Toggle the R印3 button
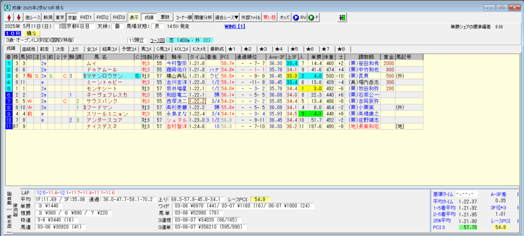Viewport: 524px width, 236px height. (119, 17)
